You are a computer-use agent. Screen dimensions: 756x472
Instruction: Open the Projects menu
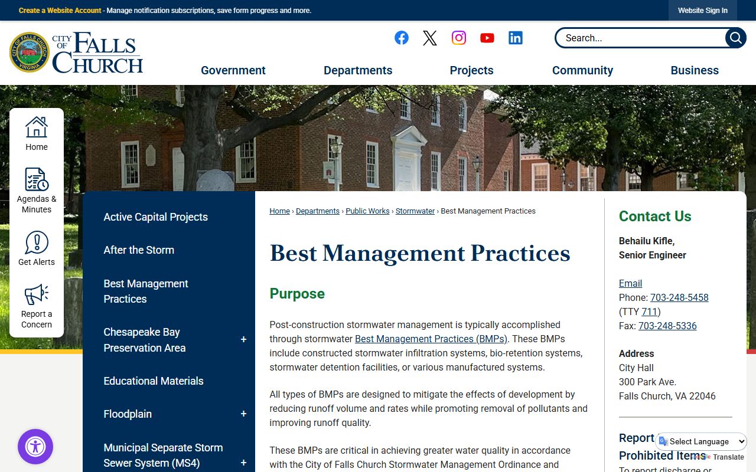(x=471, y=70)
